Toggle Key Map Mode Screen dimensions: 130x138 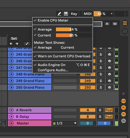click(x=74, y=14)
